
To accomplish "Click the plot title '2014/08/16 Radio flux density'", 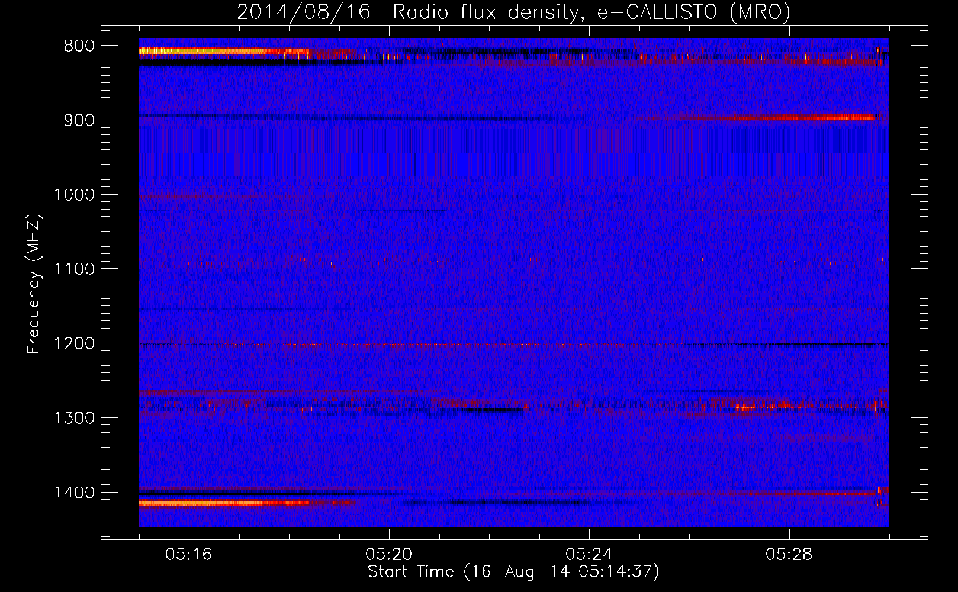I will tap(408, 12).
